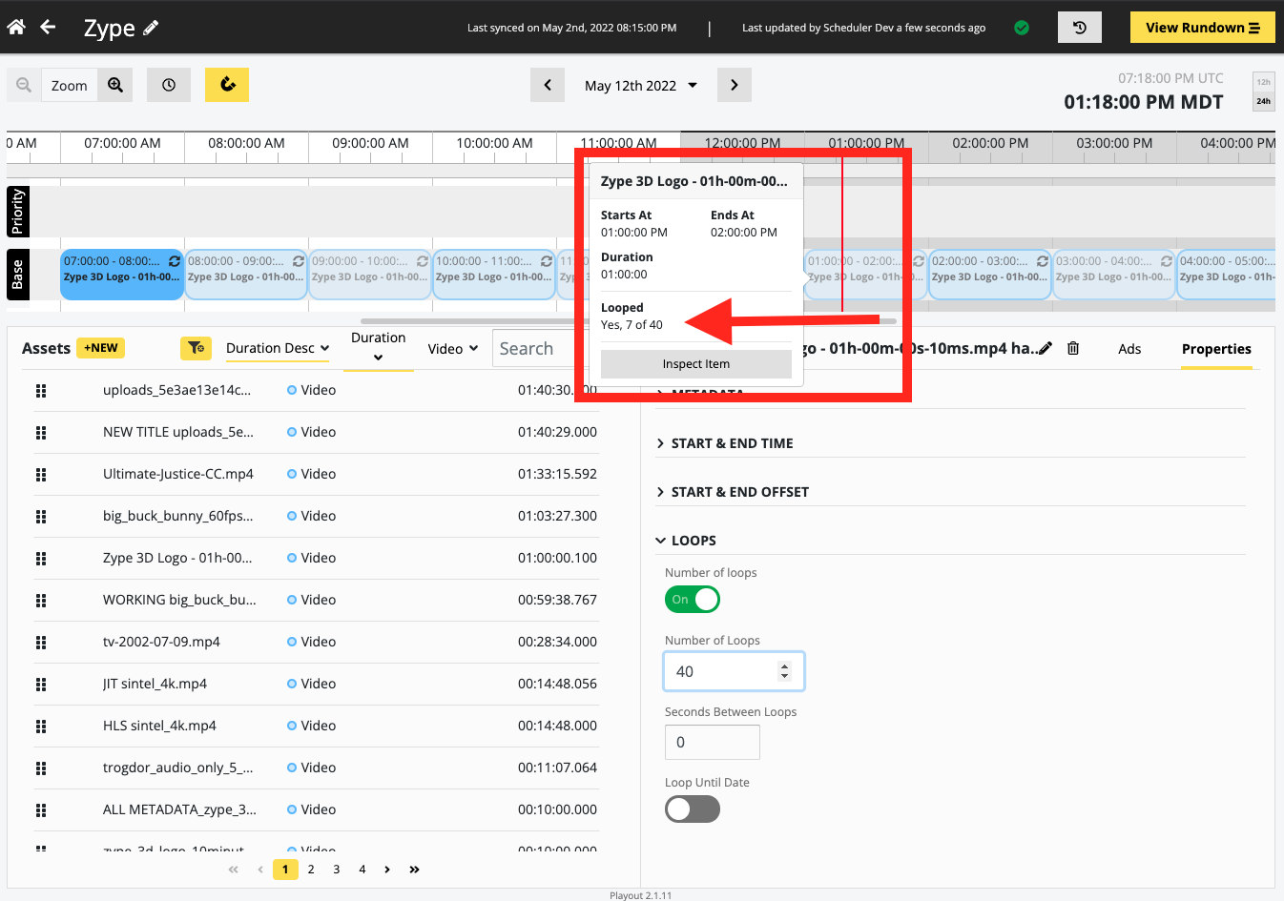Increment the Number of Loops stepper

785,666
